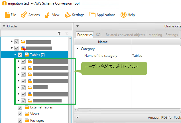Image resolution: width=181 pixels, height=123 pixels.
Task: Open the Mapping tab
Action: point(155,35)
